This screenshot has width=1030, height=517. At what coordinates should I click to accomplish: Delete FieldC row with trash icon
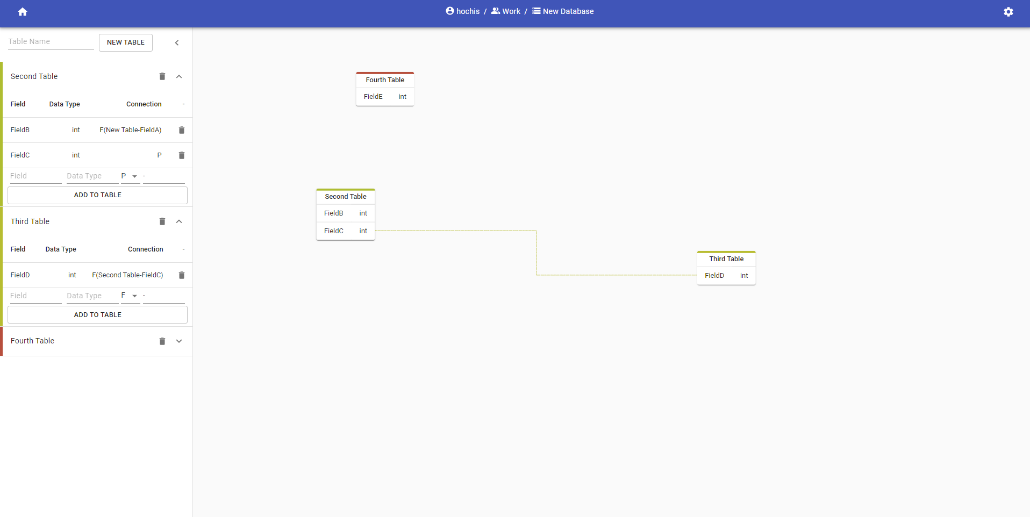click(182, 155)
